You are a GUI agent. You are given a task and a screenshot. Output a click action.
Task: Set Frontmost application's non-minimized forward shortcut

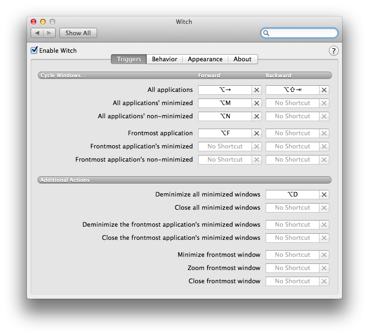pyautogui.click(x=225, y=160)
